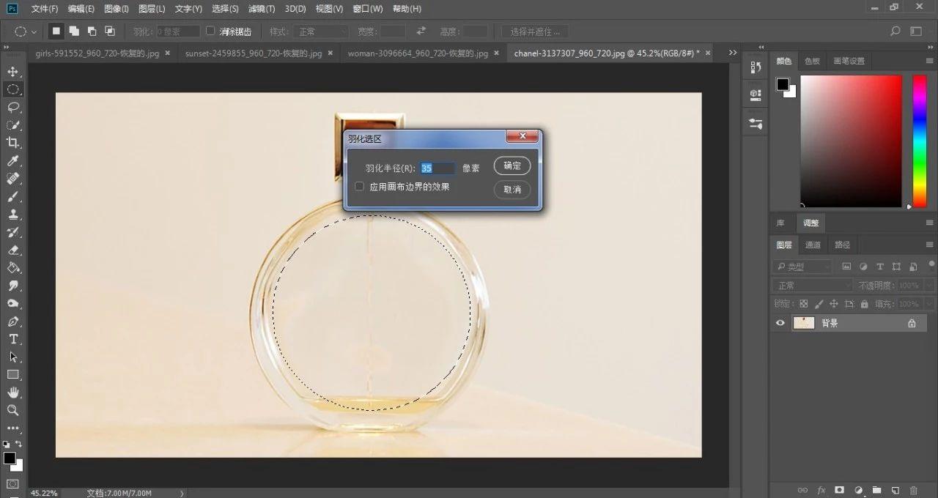Toggle 消除锯齿 anti-alias checkbox
Image resolution: width=938 pixels, height=498 pixels.
click(x=210, y=31)
